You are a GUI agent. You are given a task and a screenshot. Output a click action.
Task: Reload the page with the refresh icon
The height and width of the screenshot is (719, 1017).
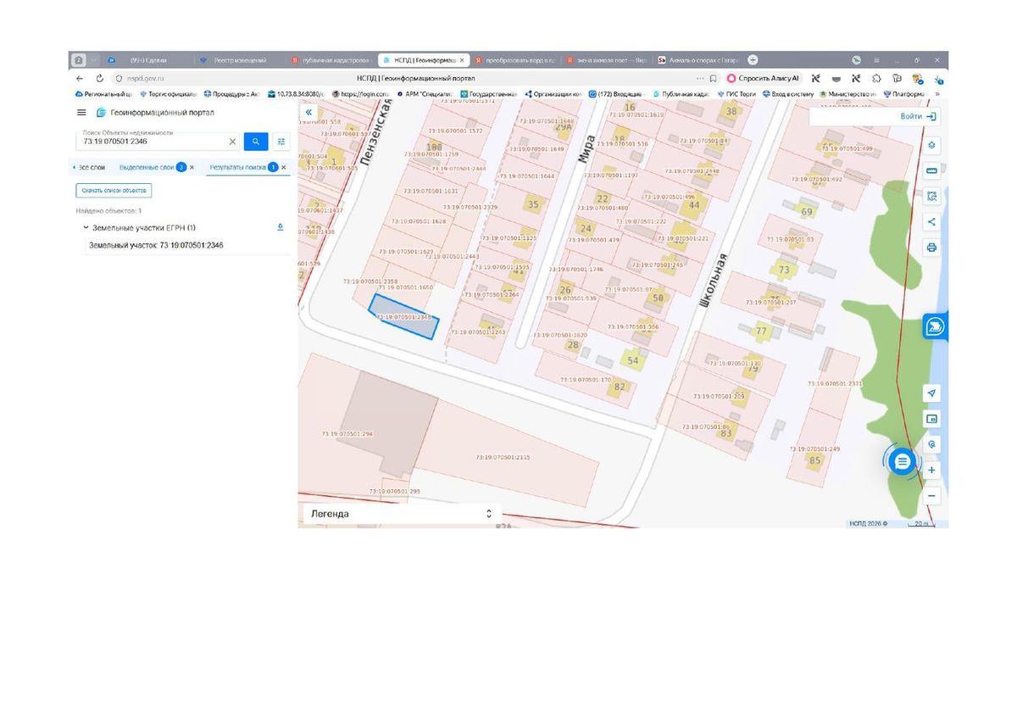tap(99, 78)
